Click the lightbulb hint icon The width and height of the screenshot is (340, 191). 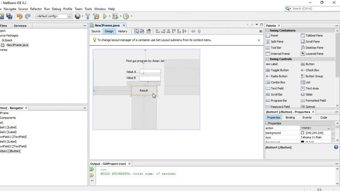coord(95,40)
